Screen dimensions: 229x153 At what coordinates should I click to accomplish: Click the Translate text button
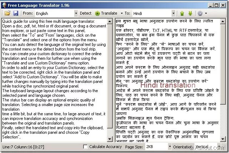[x=109, y=13]
